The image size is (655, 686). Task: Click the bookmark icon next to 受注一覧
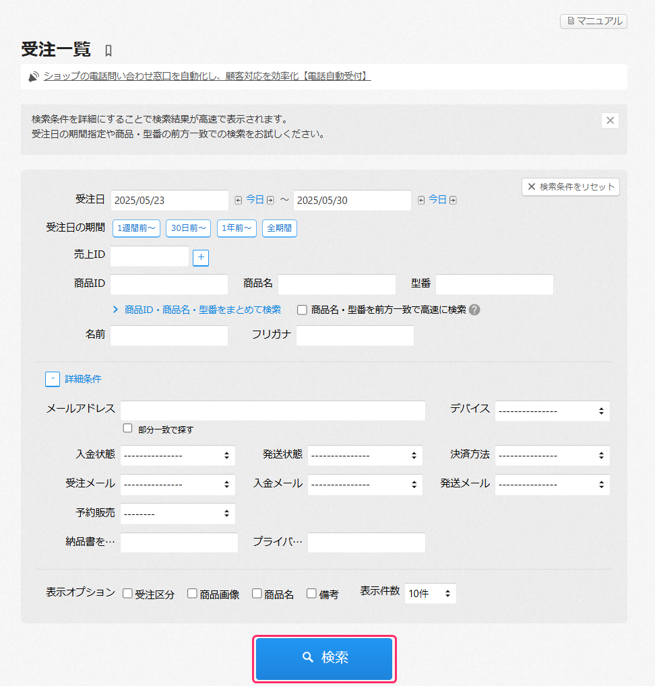coord(108,50)
